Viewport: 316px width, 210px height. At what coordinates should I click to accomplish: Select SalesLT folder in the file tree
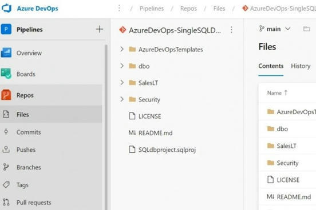[x=148, y=83]
